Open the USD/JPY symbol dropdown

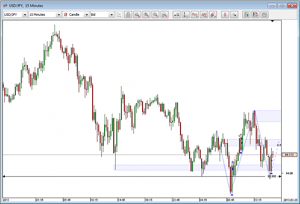(x=15, y=14)
